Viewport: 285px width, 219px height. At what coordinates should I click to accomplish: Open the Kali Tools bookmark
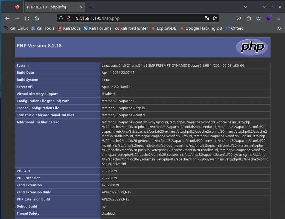click(x=43, y=28)
